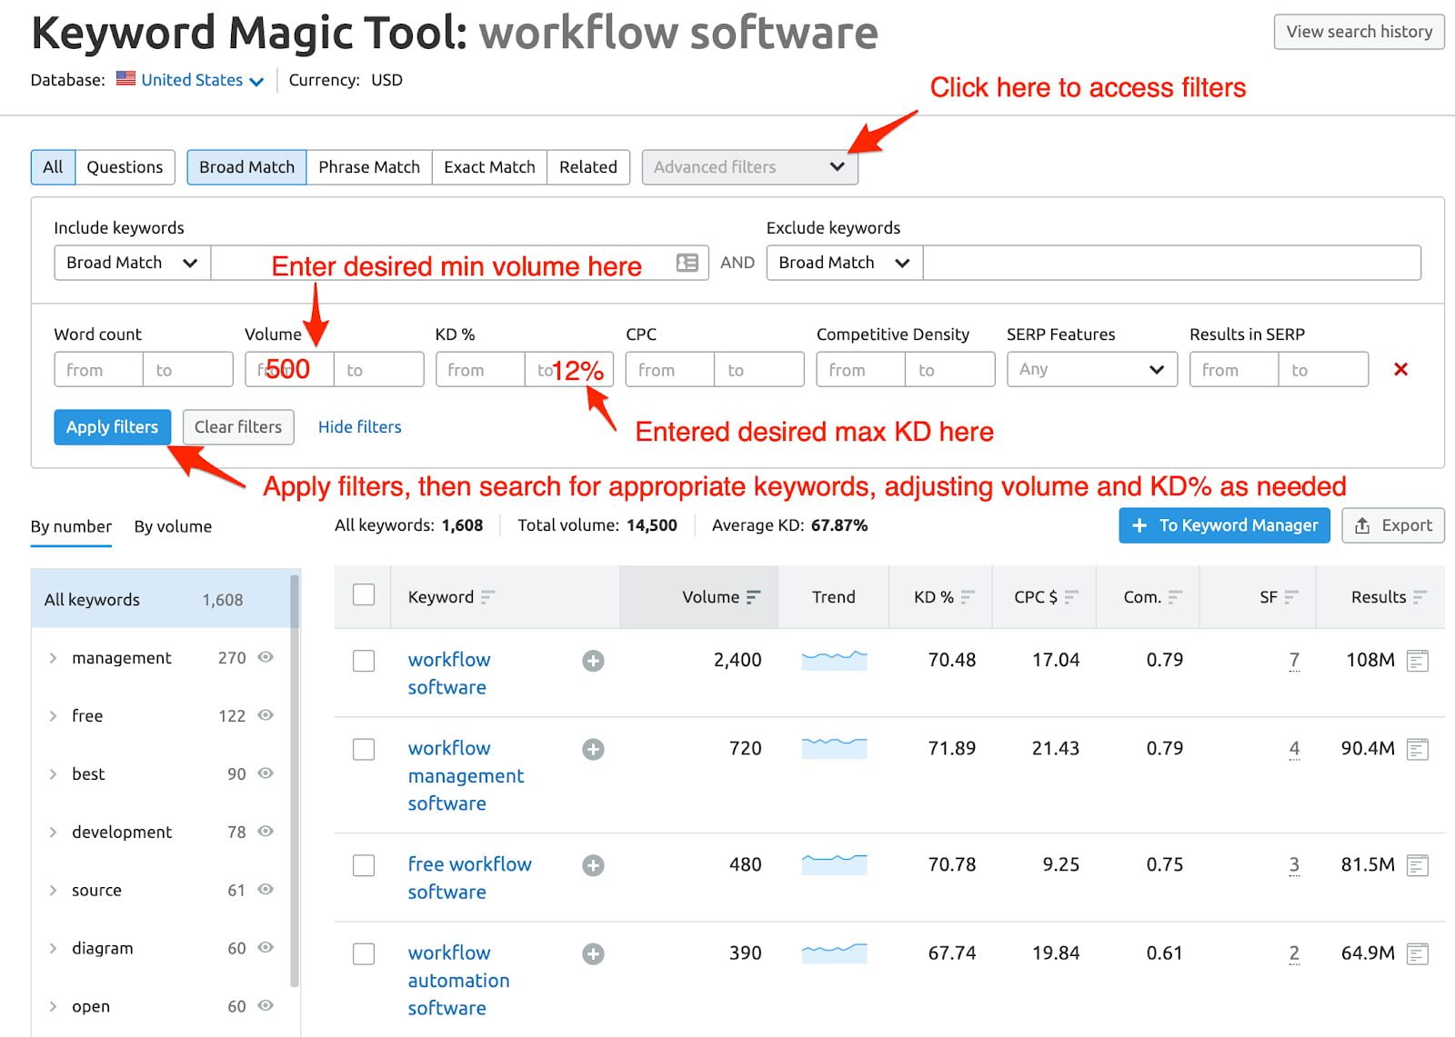This screenshot has height=1037, width=1455.
Task: Toggle visibility eye for open group
Action: [266, 1005]
